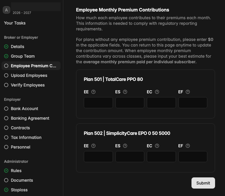Click the question mark next to Plan 501 EF

coord(188,92)
